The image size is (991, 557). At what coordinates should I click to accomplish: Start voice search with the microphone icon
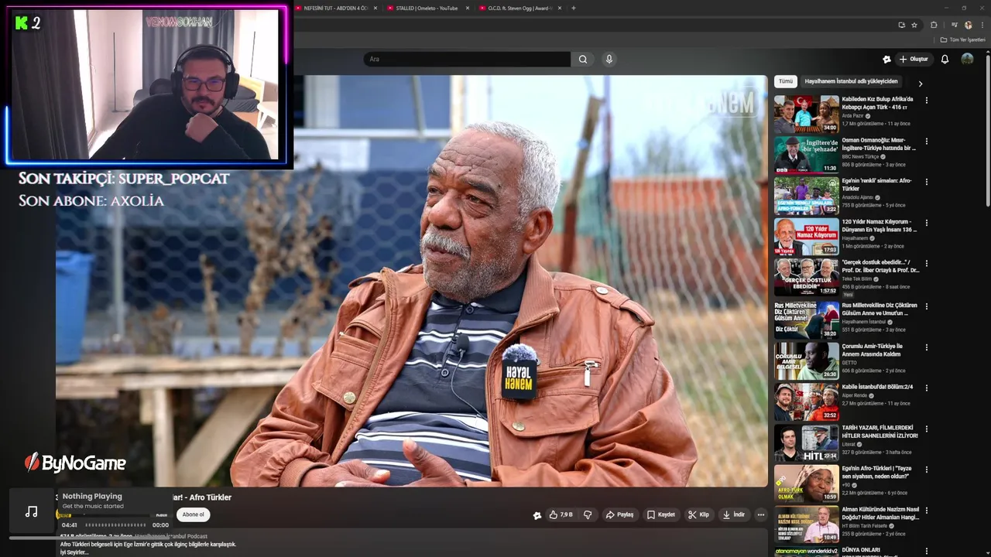(609, 59)
